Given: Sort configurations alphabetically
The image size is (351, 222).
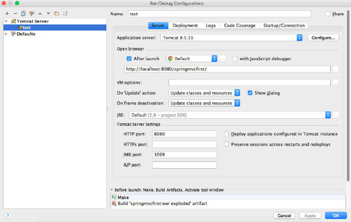Looking at the screenshot, I should click(65, 13).
